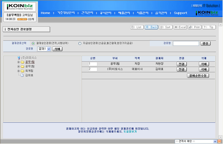Click 삭제 button in 김대표 table row
Screen dimensions: 223x144
pyautogui.click(x=204, y=69)
